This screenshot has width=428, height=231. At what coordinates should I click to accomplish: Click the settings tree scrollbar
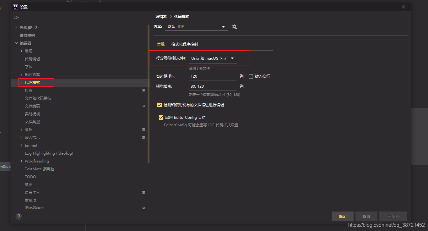148,94
